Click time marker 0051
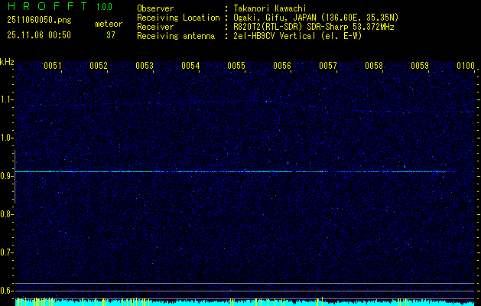This screenshot has height=306, width=481. click(x=53, y=66)
